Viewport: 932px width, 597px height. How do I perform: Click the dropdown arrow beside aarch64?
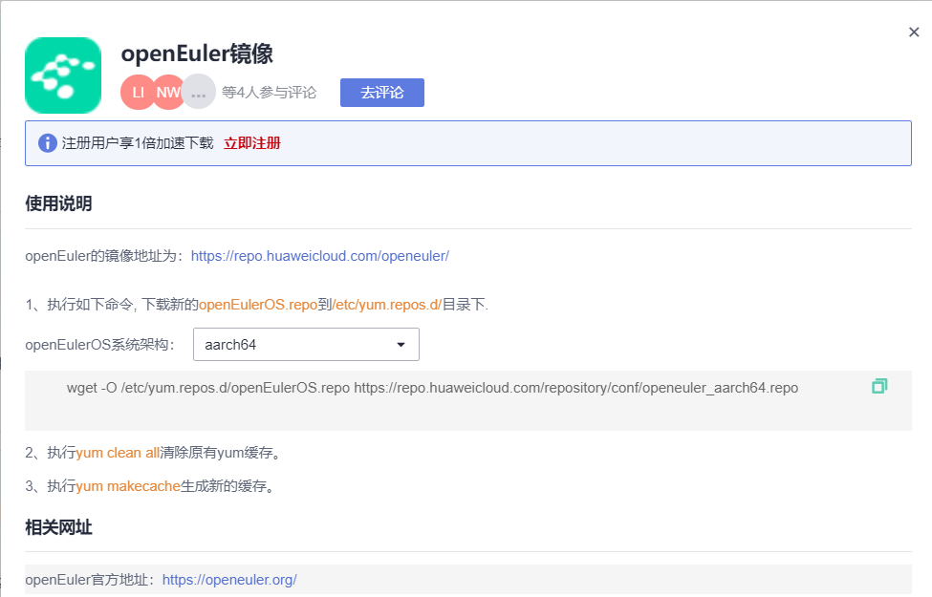coord(401,345)
